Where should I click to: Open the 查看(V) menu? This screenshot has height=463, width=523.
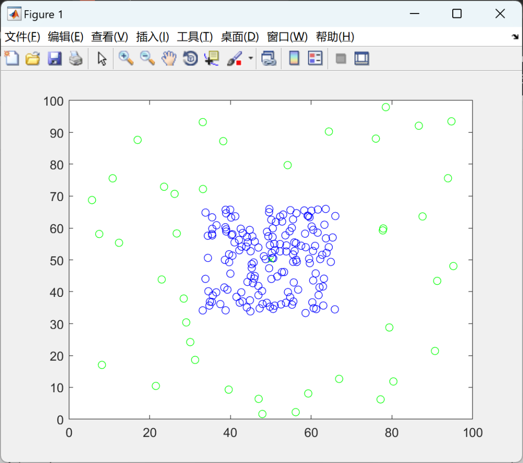(110, 37)
